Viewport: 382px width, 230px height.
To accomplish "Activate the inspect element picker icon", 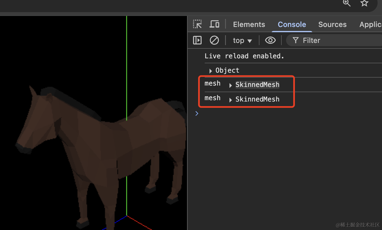I will [197, 24].
